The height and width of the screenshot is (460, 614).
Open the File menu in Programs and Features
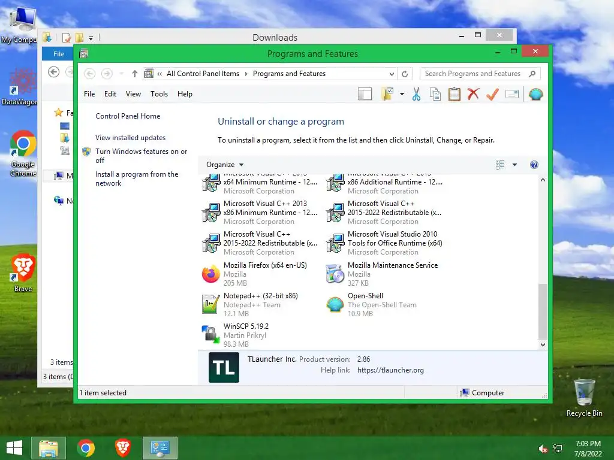(x=89, y=94)
